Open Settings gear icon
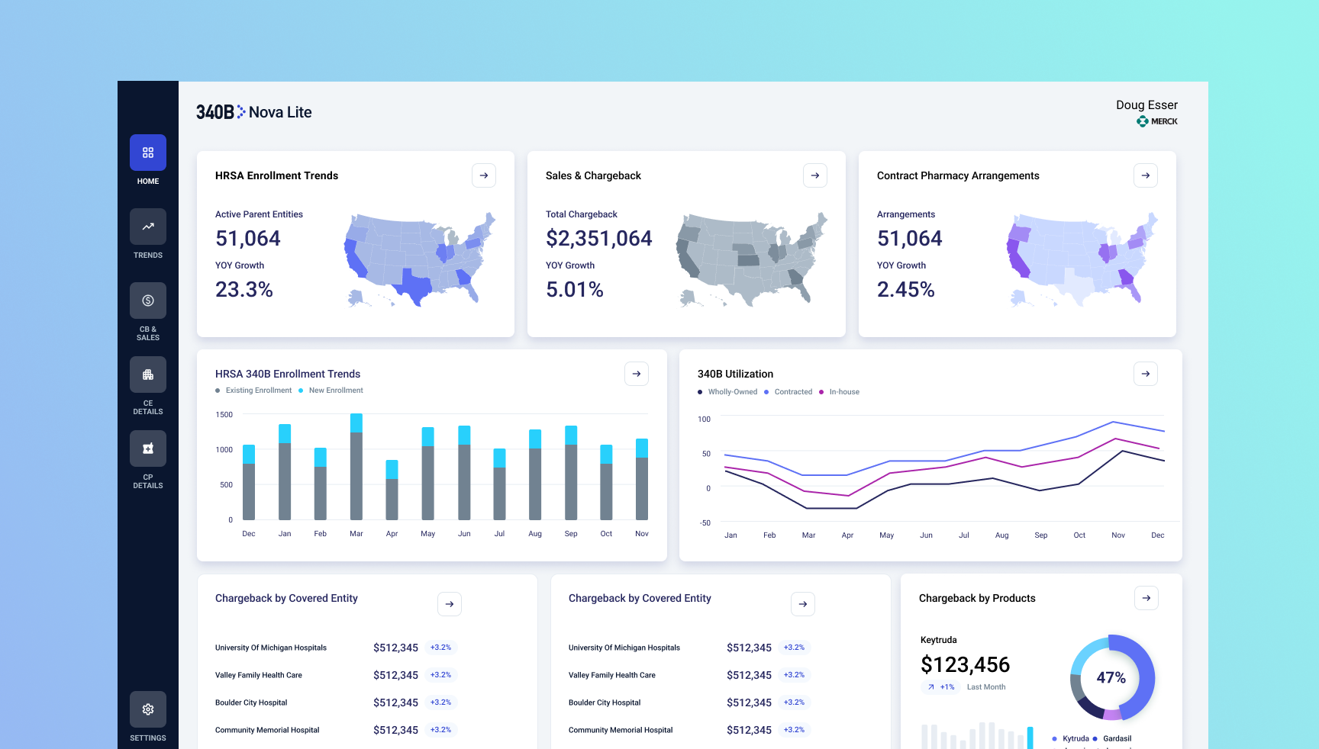The image size is (1319, 749). coord(148,709)
